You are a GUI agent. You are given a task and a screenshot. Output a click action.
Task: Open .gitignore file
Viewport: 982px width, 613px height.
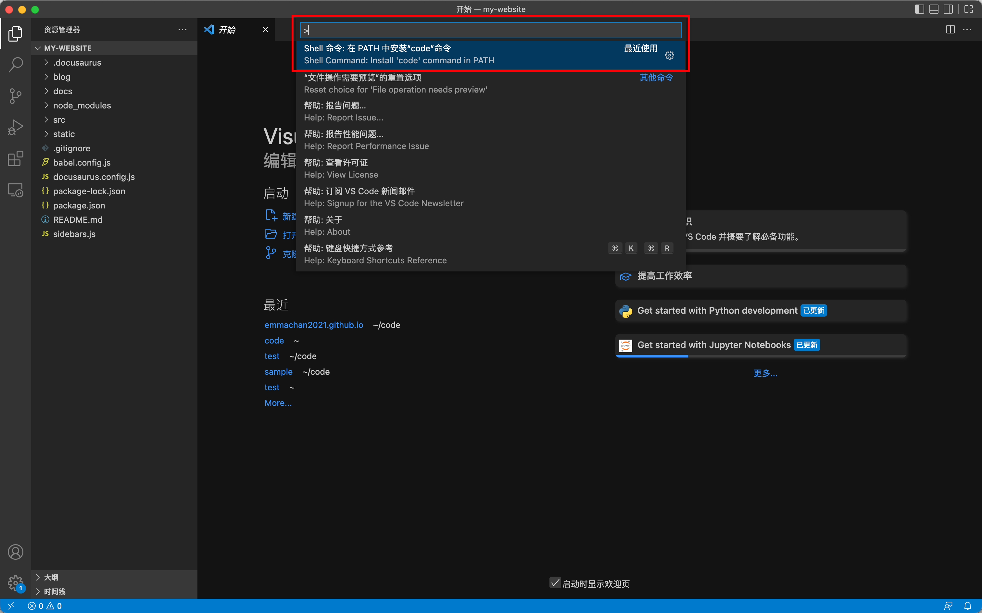[x=114, y=148]
